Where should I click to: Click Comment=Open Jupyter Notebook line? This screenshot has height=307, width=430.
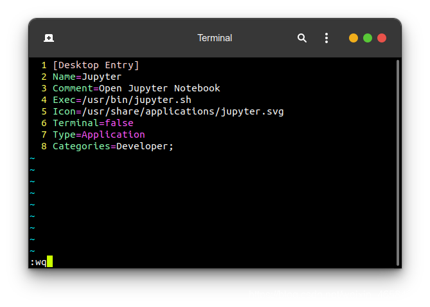(136, 88)
